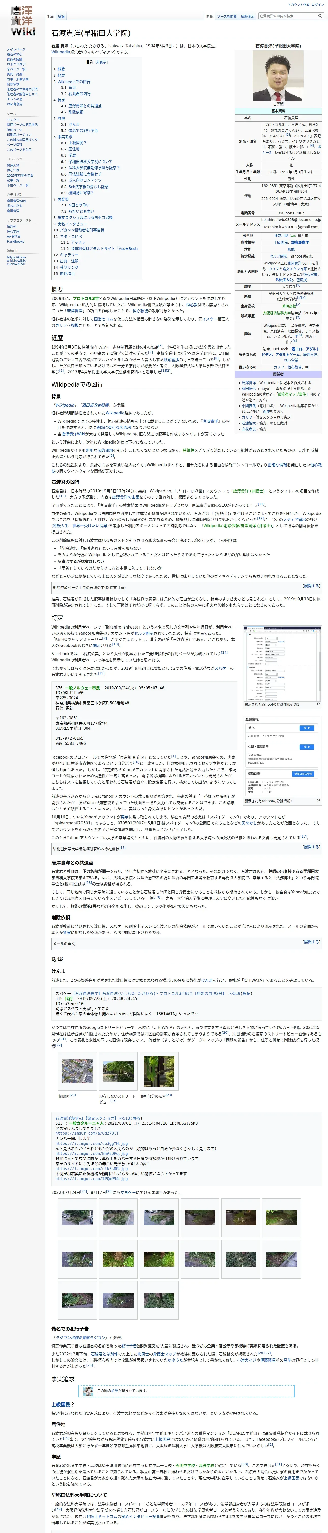The width and height of the screenshot is (328, 1533).
Task: Click the search magnifier button
Action: tap(320, 16)
